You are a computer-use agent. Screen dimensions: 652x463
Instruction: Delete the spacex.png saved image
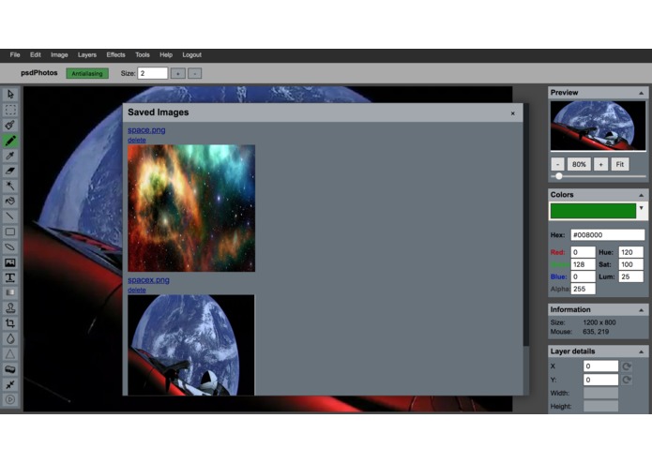tap(137, 290)
